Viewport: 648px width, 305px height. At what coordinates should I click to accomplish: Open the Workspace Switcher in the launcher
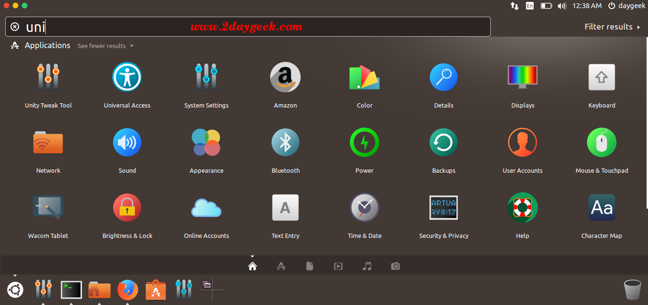(212, 289)
